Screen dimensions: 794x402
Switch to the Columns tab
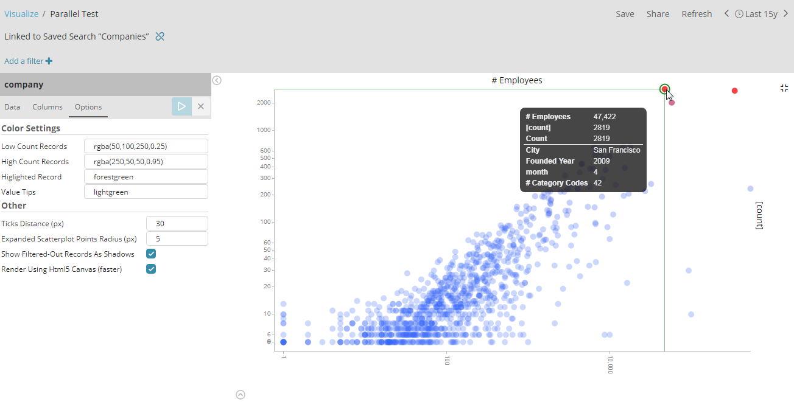47,106
